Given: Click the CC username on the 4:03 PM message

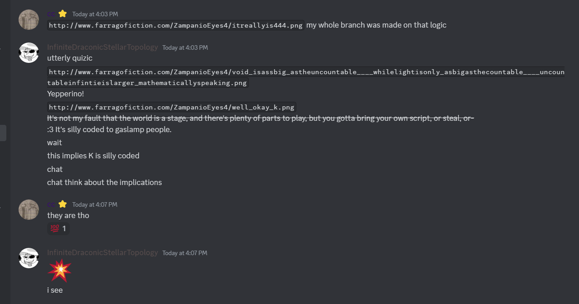Looking at the screenshot, I should click(x=51, y=14).
